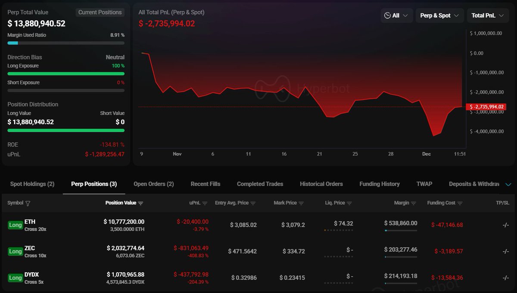Click the Entry Avg. Price sort icon

tap(253, 203)
